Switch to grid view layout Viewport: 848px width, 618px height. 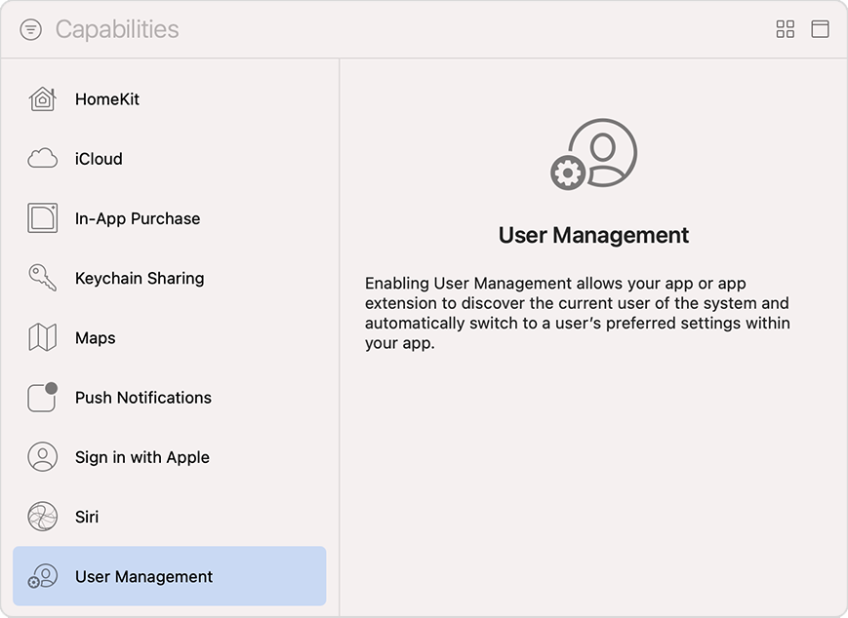click(x=785, y=29)
